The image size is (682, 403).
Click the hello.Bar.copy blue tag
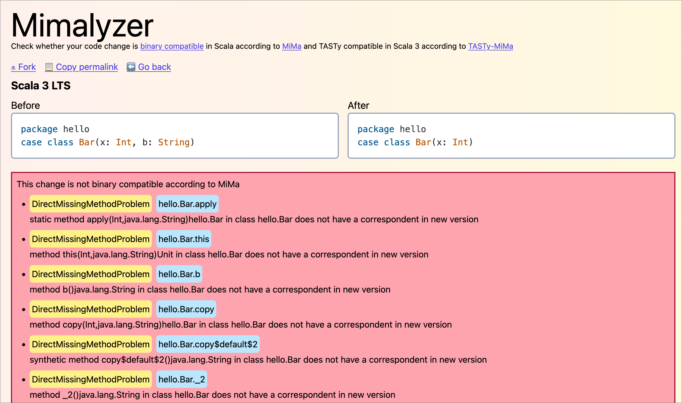pos(186,309)
